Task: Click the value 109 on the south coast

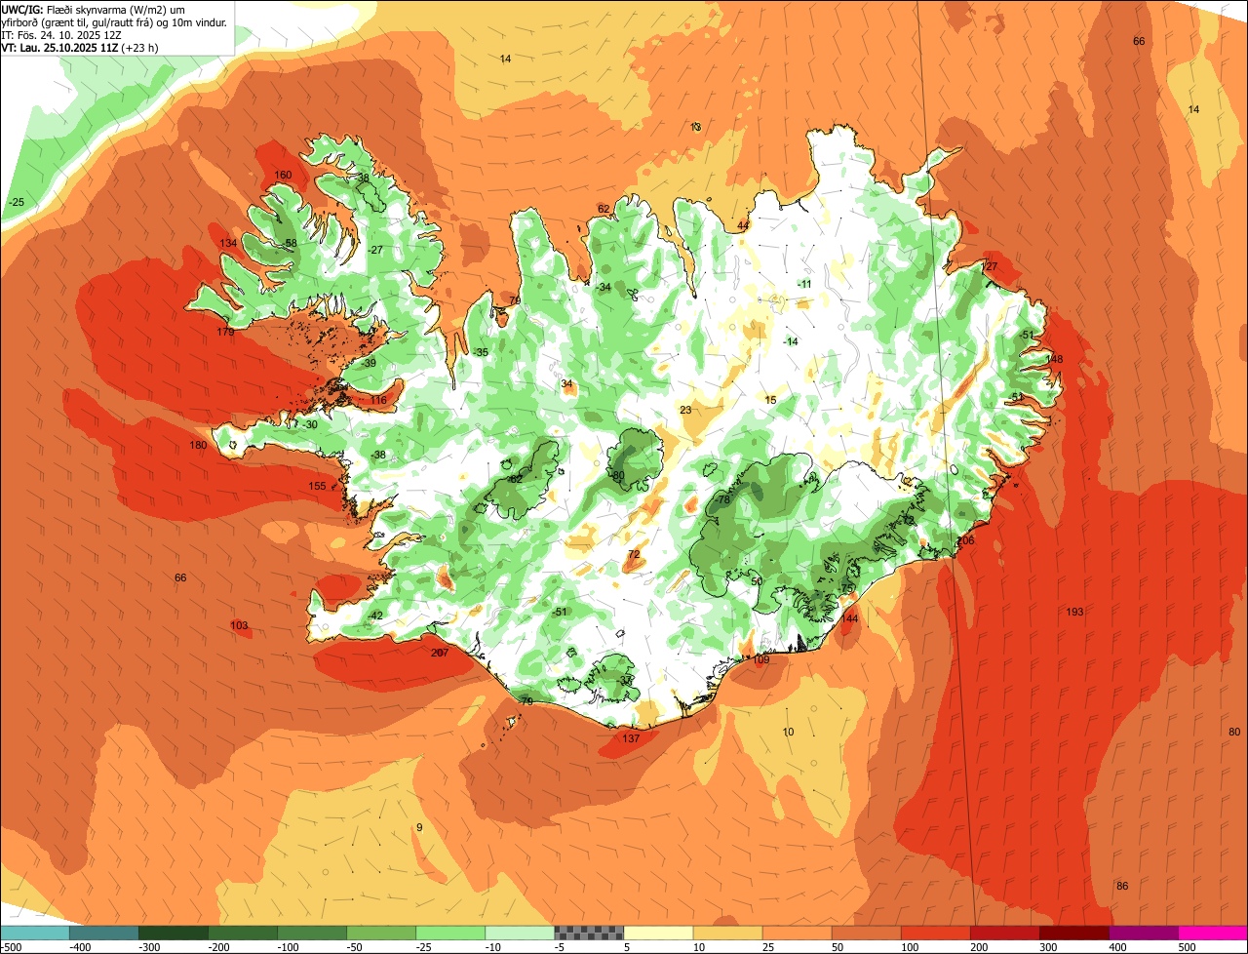Action: pos(760,660)
